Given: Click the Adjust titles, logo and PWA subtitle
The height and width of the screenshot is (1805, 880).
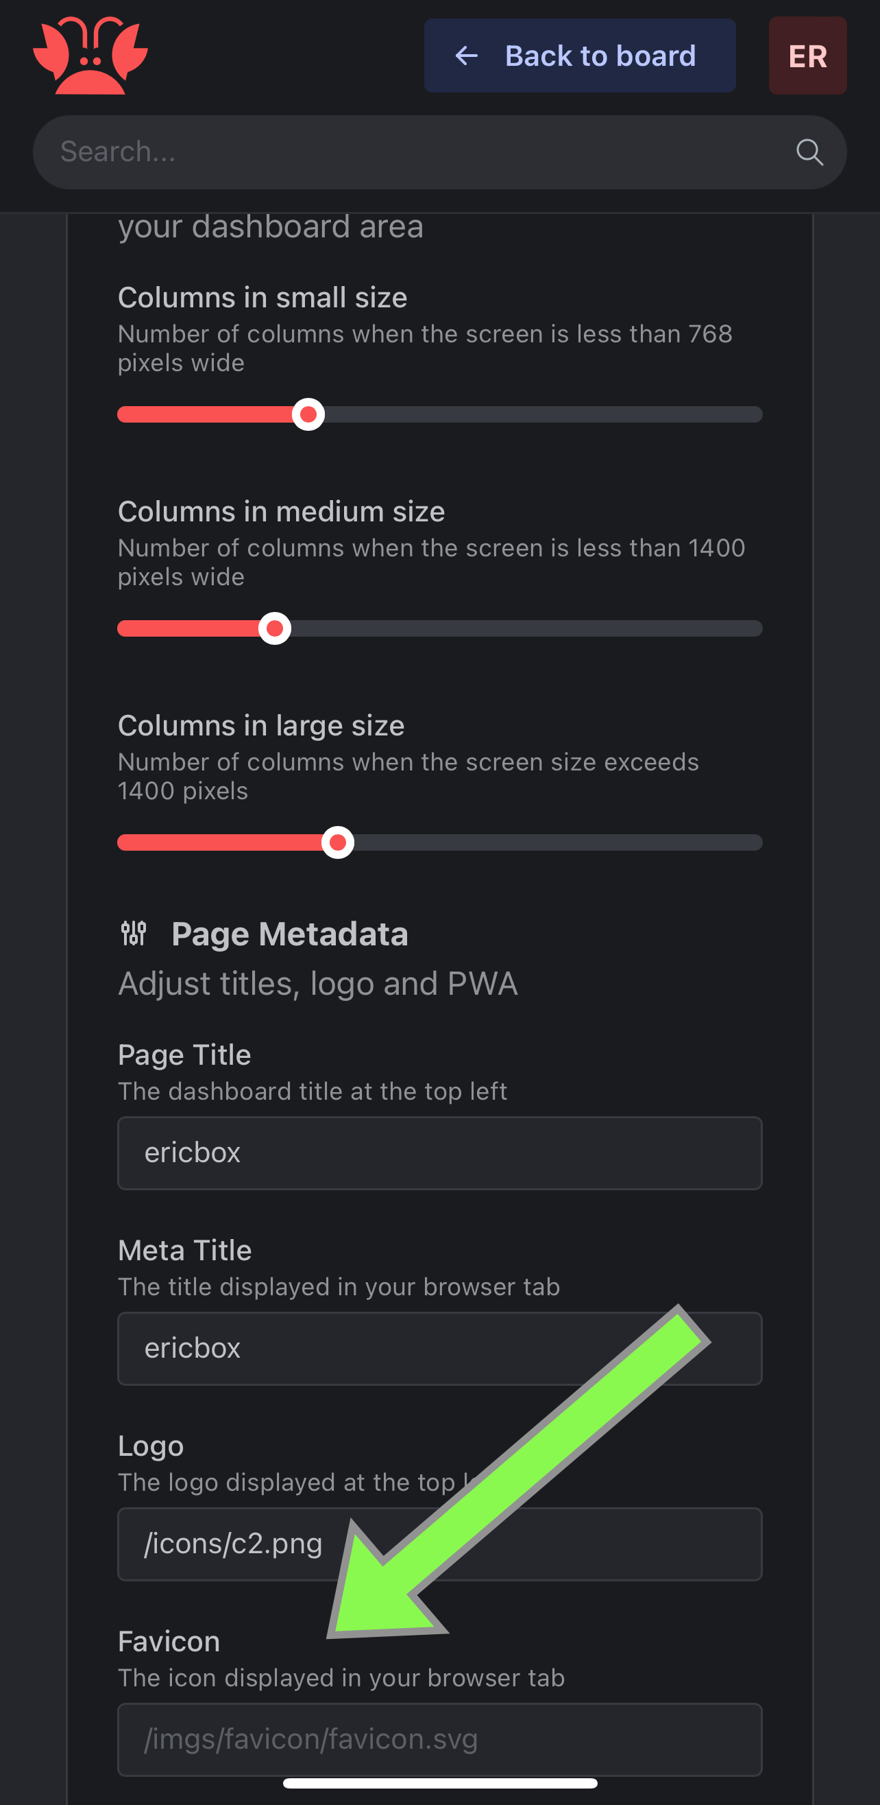Looking at the screenshot, I should [x=317, y=983].
